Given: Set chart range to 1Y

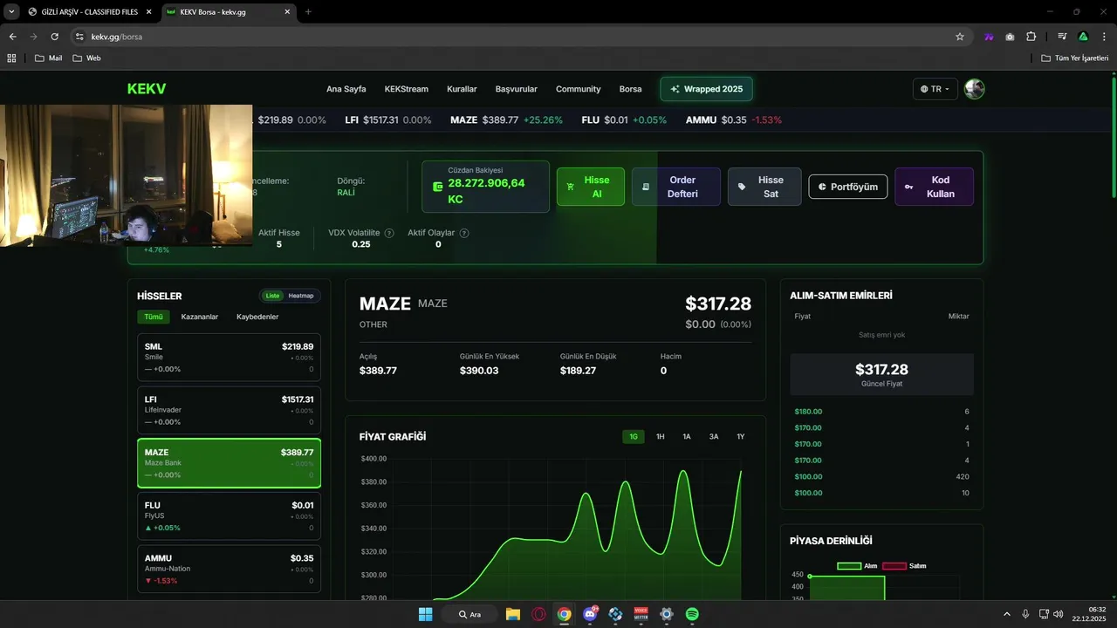Looking at the screenshot, I should (741, 436).
